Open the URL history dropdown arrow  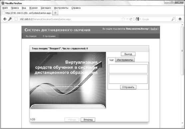(127, 19)
